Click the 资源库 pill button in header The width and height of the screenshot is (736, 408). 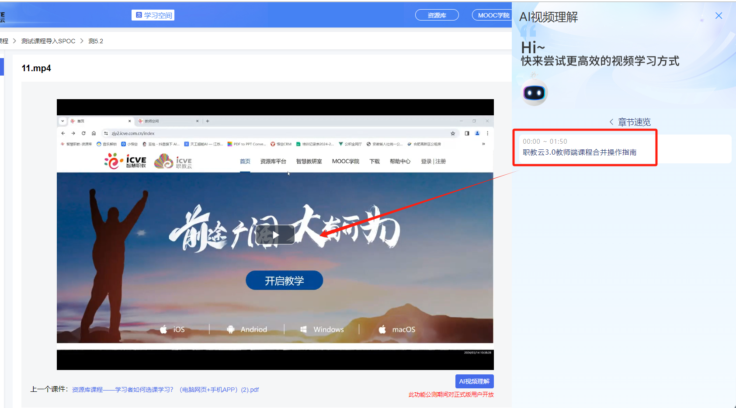pyautogui.click(x=437, y=14)
